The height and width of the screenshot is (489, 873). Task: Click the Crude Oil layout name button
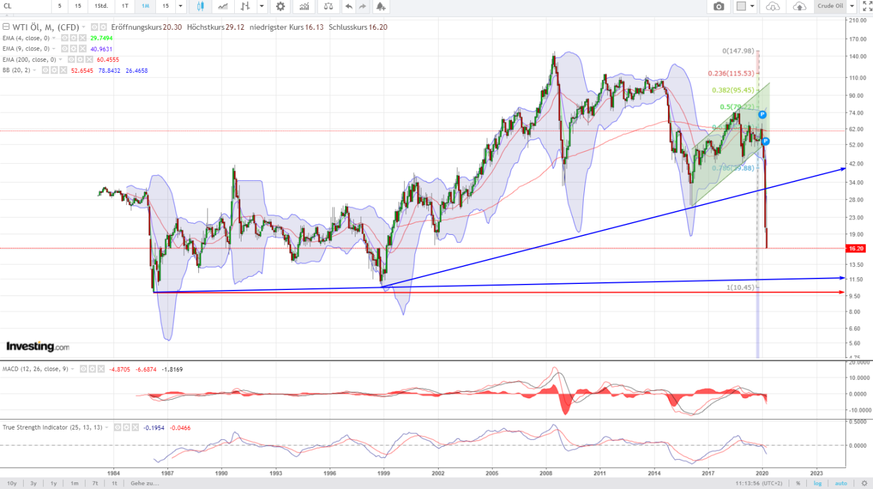pyautogui.click(x=831, y=6)
